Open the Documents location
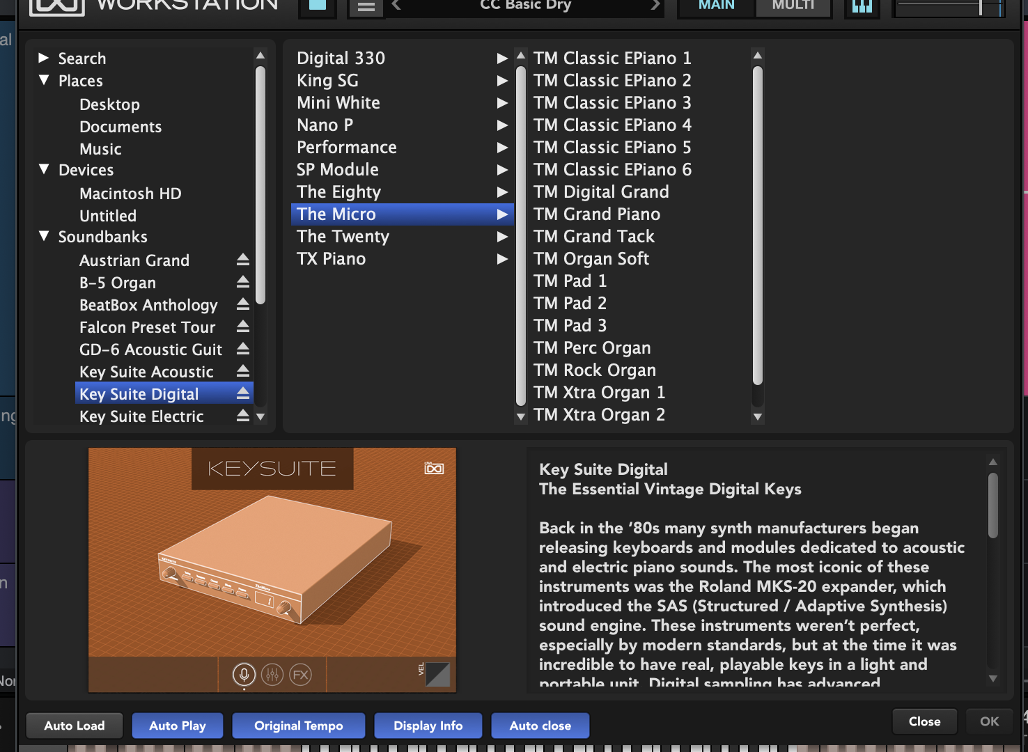Screen dimensions: 1028x752 [x=120, y=127]
